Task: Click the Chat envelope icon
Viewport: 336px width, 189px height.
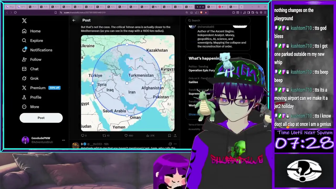Action: coord(24,69)
